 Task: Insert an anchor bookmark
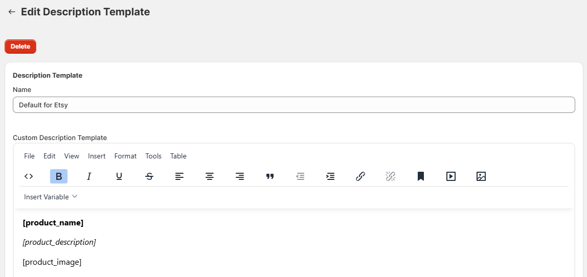coord(421,176)
